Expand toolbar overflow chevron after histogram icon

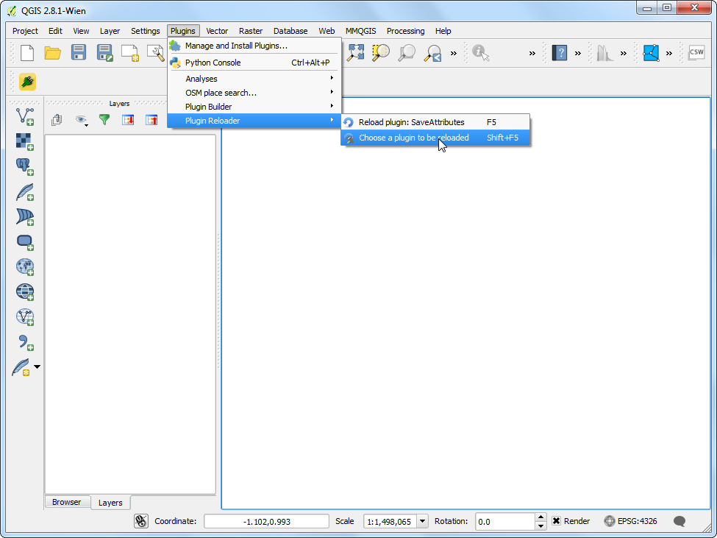(x=624, y=53)
